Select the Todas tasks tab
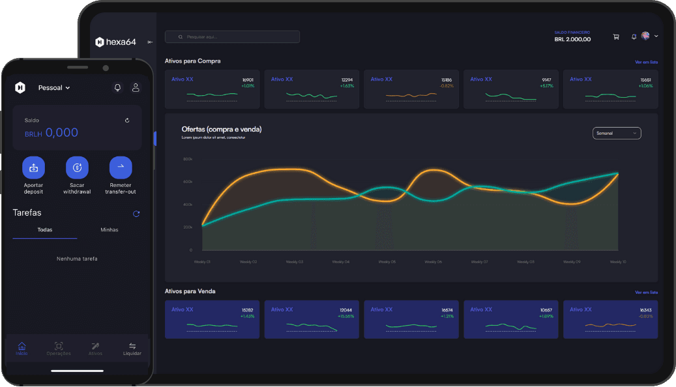The height and width of the screenshot is (387, 676). pos(45,230)
